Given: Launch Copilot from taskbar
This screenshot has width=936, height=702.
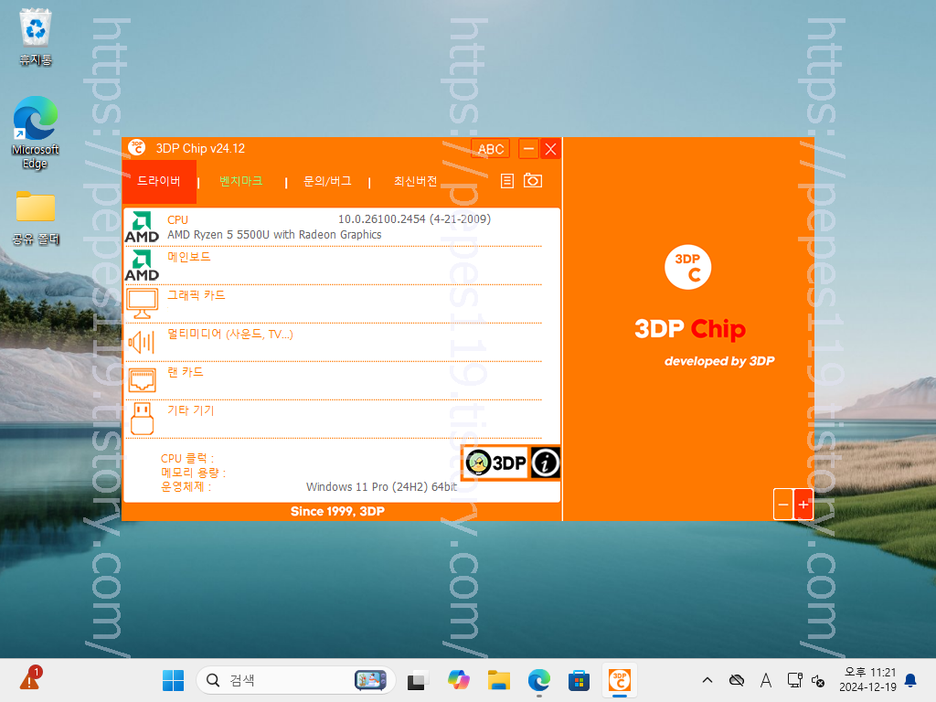Looking at the screenshot, I should click(x=459, y=680).
